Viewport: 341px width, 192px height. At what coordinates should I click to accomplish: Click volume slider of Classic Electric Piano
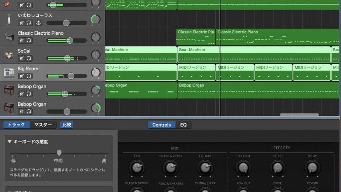click(x=70, y=41)
